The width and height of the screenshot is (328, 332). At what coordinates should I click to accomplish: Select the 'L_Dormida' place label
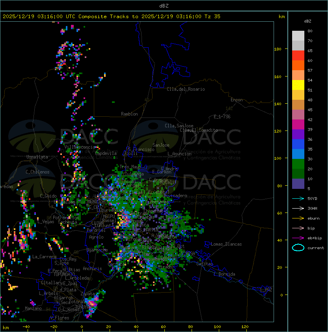pyautogui.click(x=224, y=274)
